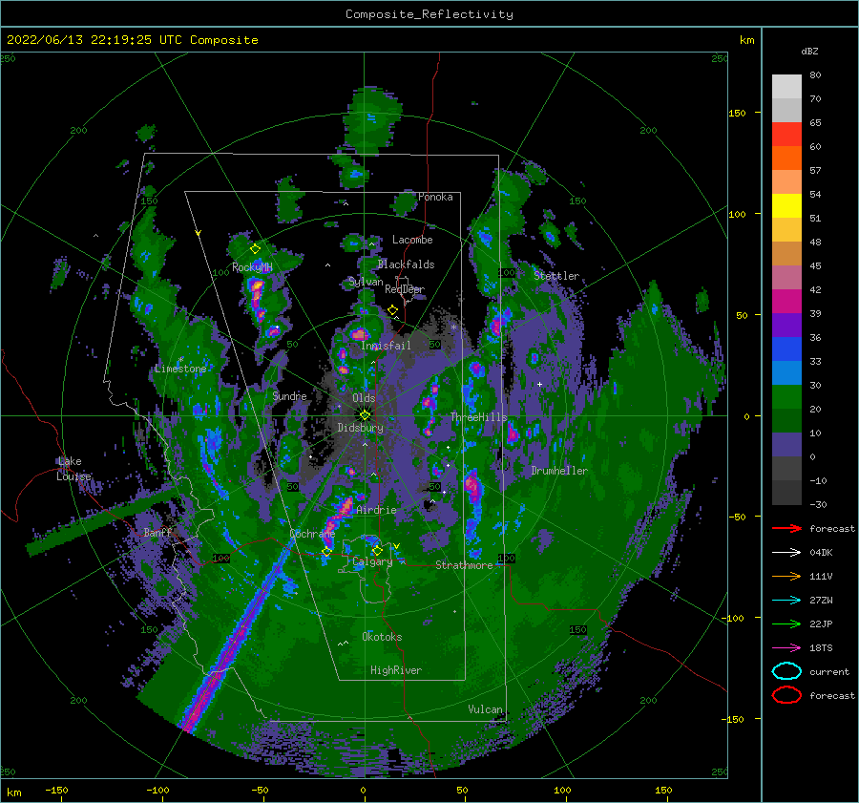Click the Strathmore label
Viewport: 859px width, 803px height.
point(464,565)
